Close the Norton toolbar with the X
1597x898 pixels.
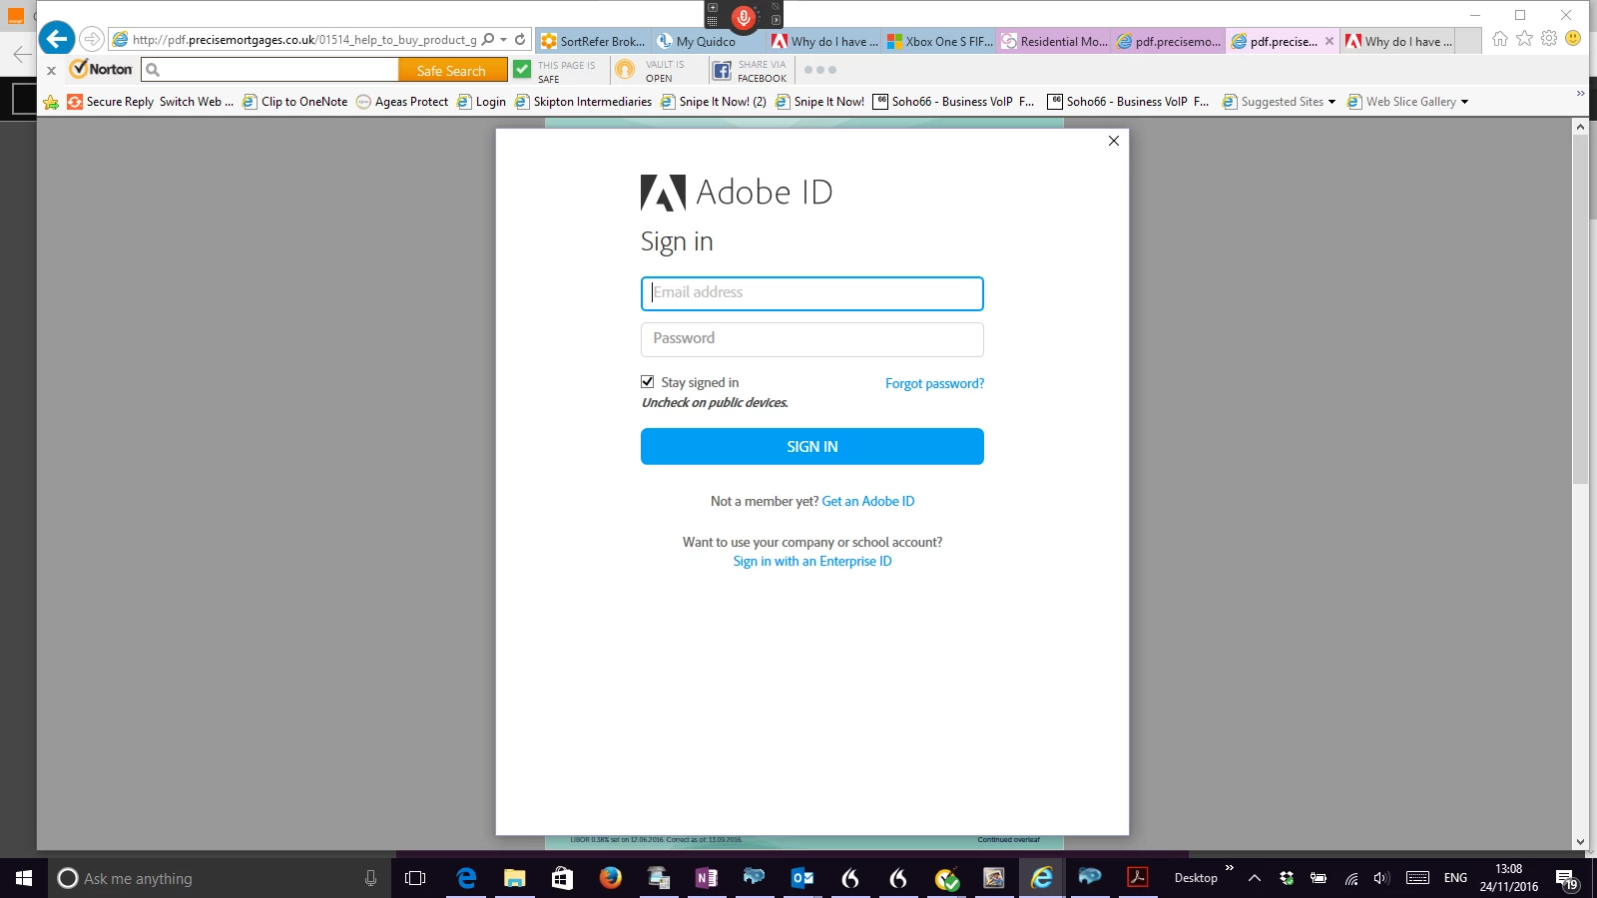pos(51,71)
